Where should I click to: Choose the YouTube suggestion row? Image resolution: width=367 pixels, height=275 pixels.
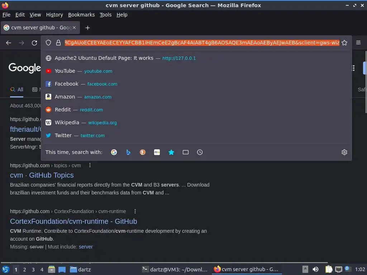196,71
